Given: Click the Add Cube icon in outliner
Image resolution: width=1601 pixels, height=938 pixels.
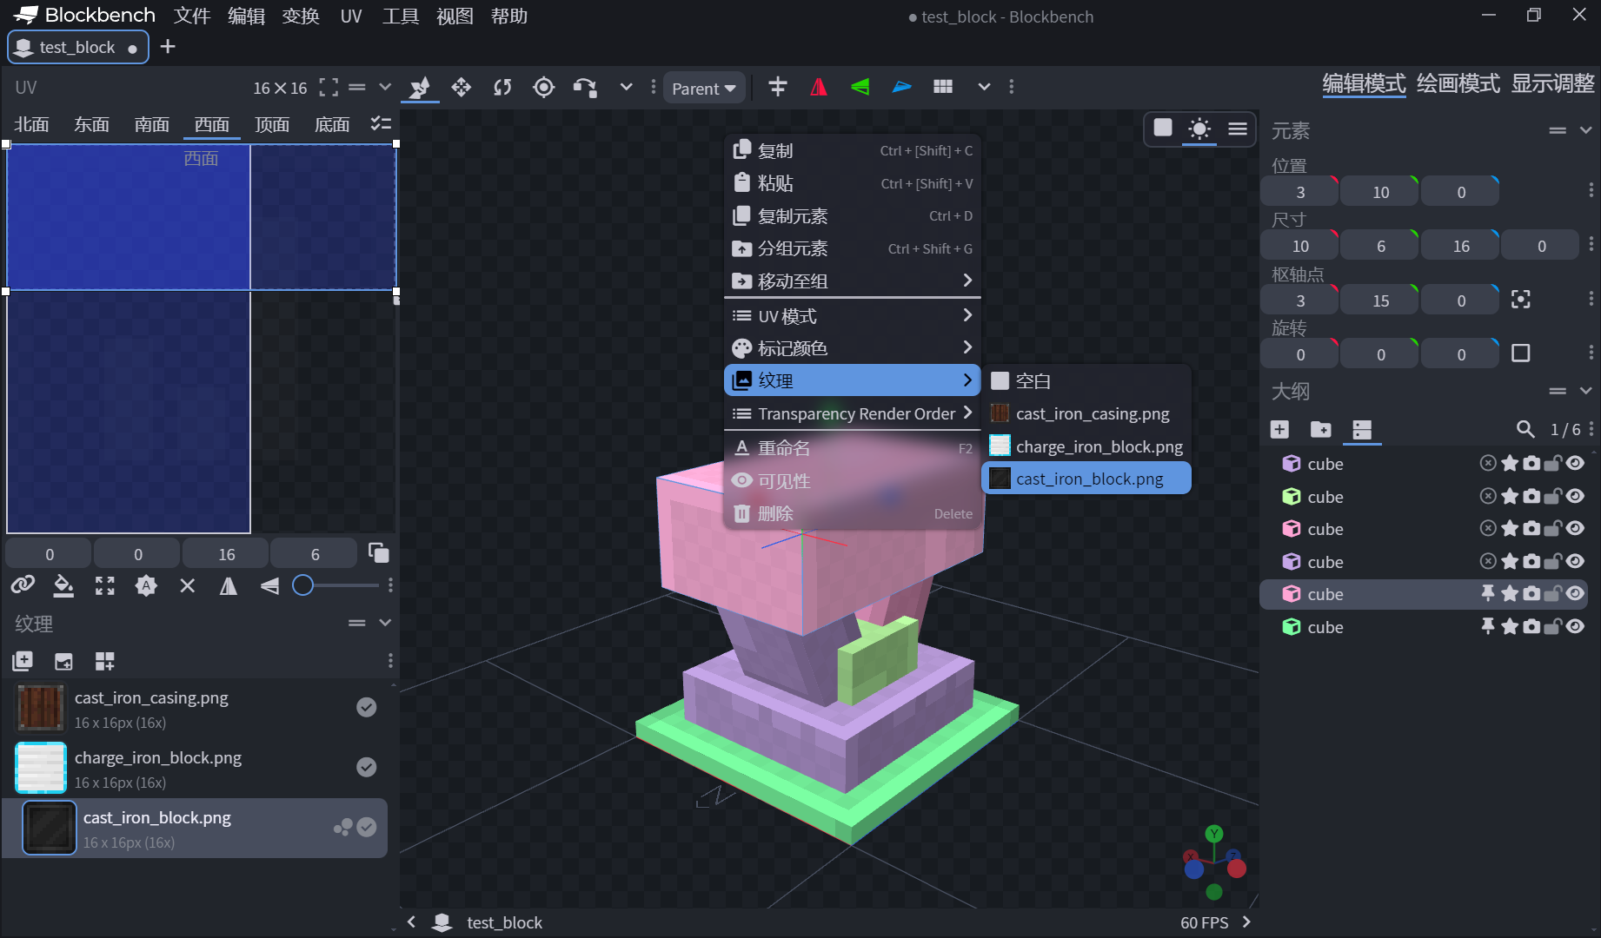Looking at the screenshot, I should pyautogui.click(x=1279, y=429).
